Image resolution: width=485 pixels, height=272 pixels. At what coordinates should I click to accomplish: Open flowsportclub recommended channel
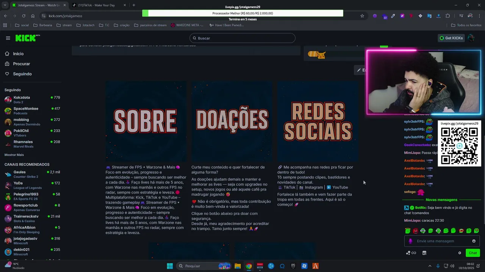click(x=32, y=207)
